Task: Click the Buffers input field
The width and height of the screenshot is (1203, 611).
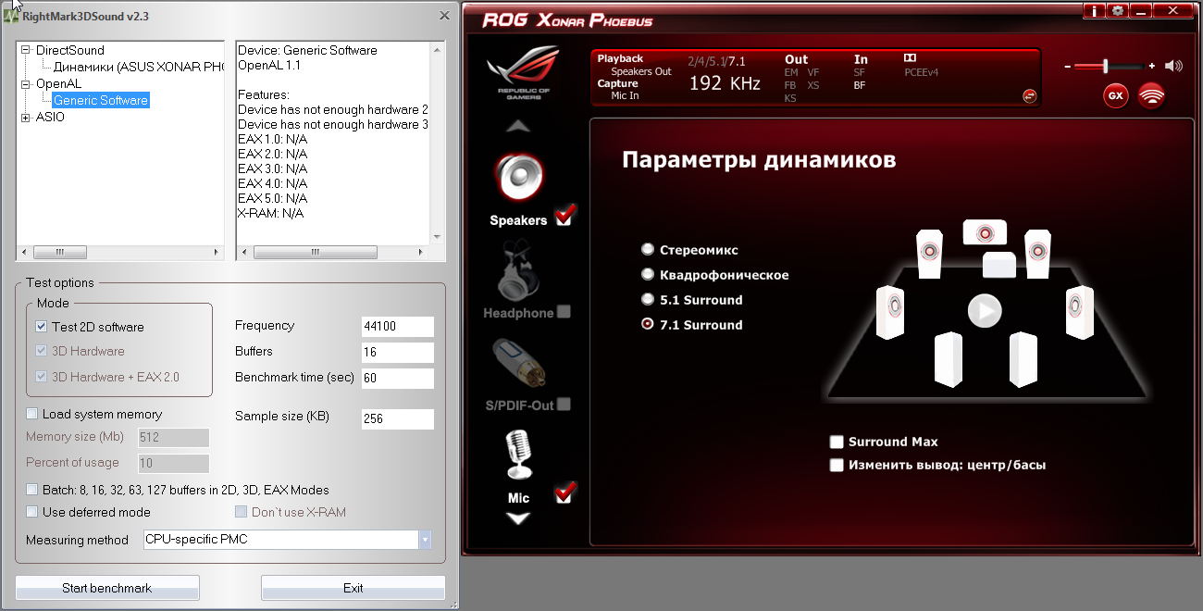Action: coord(397,352)
